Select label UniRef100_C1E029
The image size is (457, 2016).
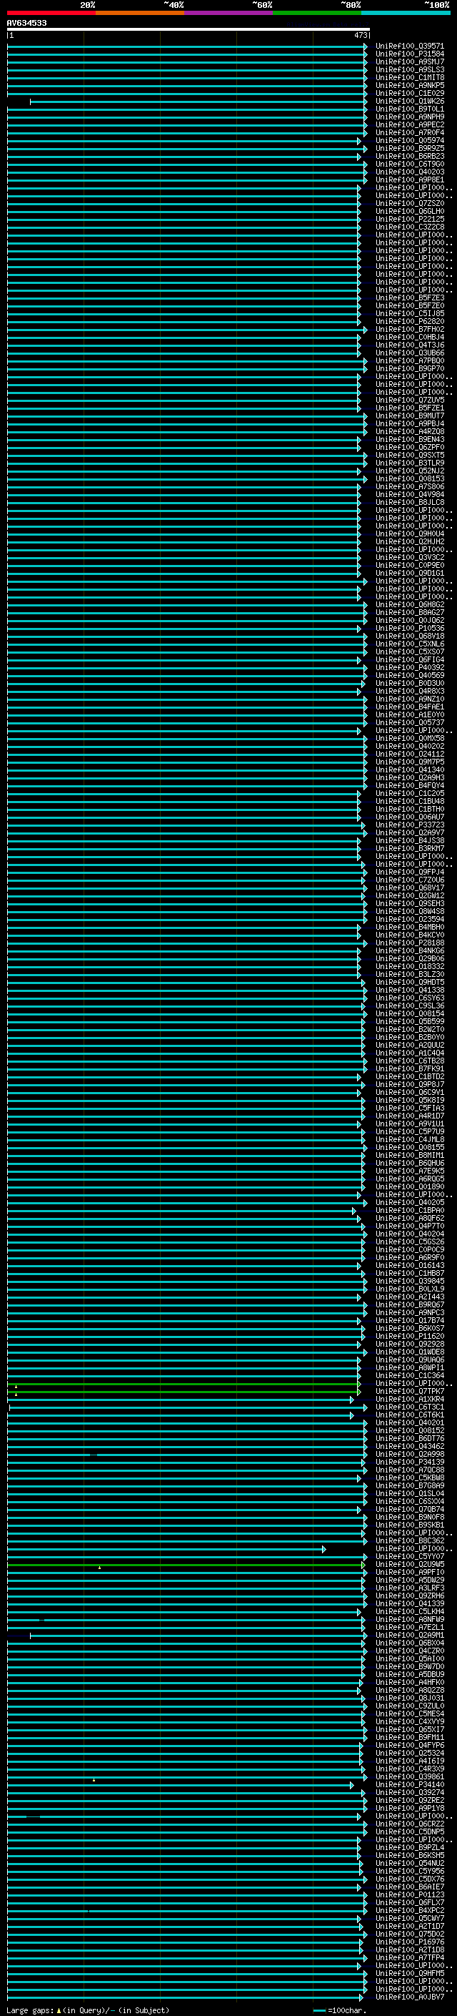pos(409,93)
